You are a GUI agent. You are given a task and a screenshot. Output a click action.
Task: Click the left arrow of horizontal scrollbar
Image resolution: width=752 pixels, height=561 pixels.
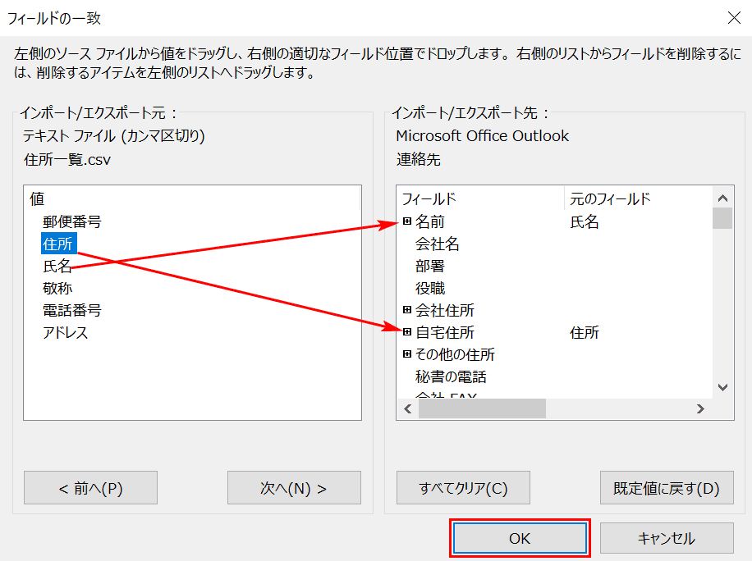click(x=408, y=408)
